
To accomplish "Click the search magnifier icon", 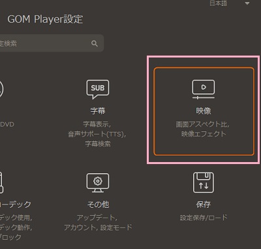I will 95,43.
